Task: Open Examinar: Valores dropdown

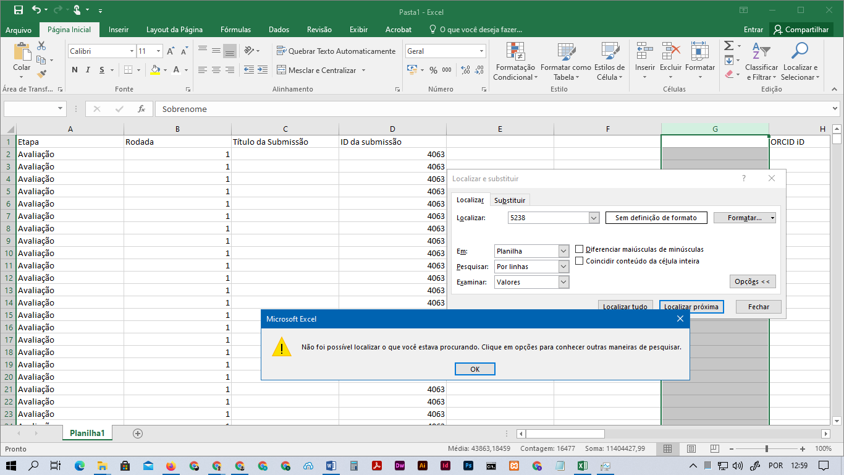Action: click(563, 282)
